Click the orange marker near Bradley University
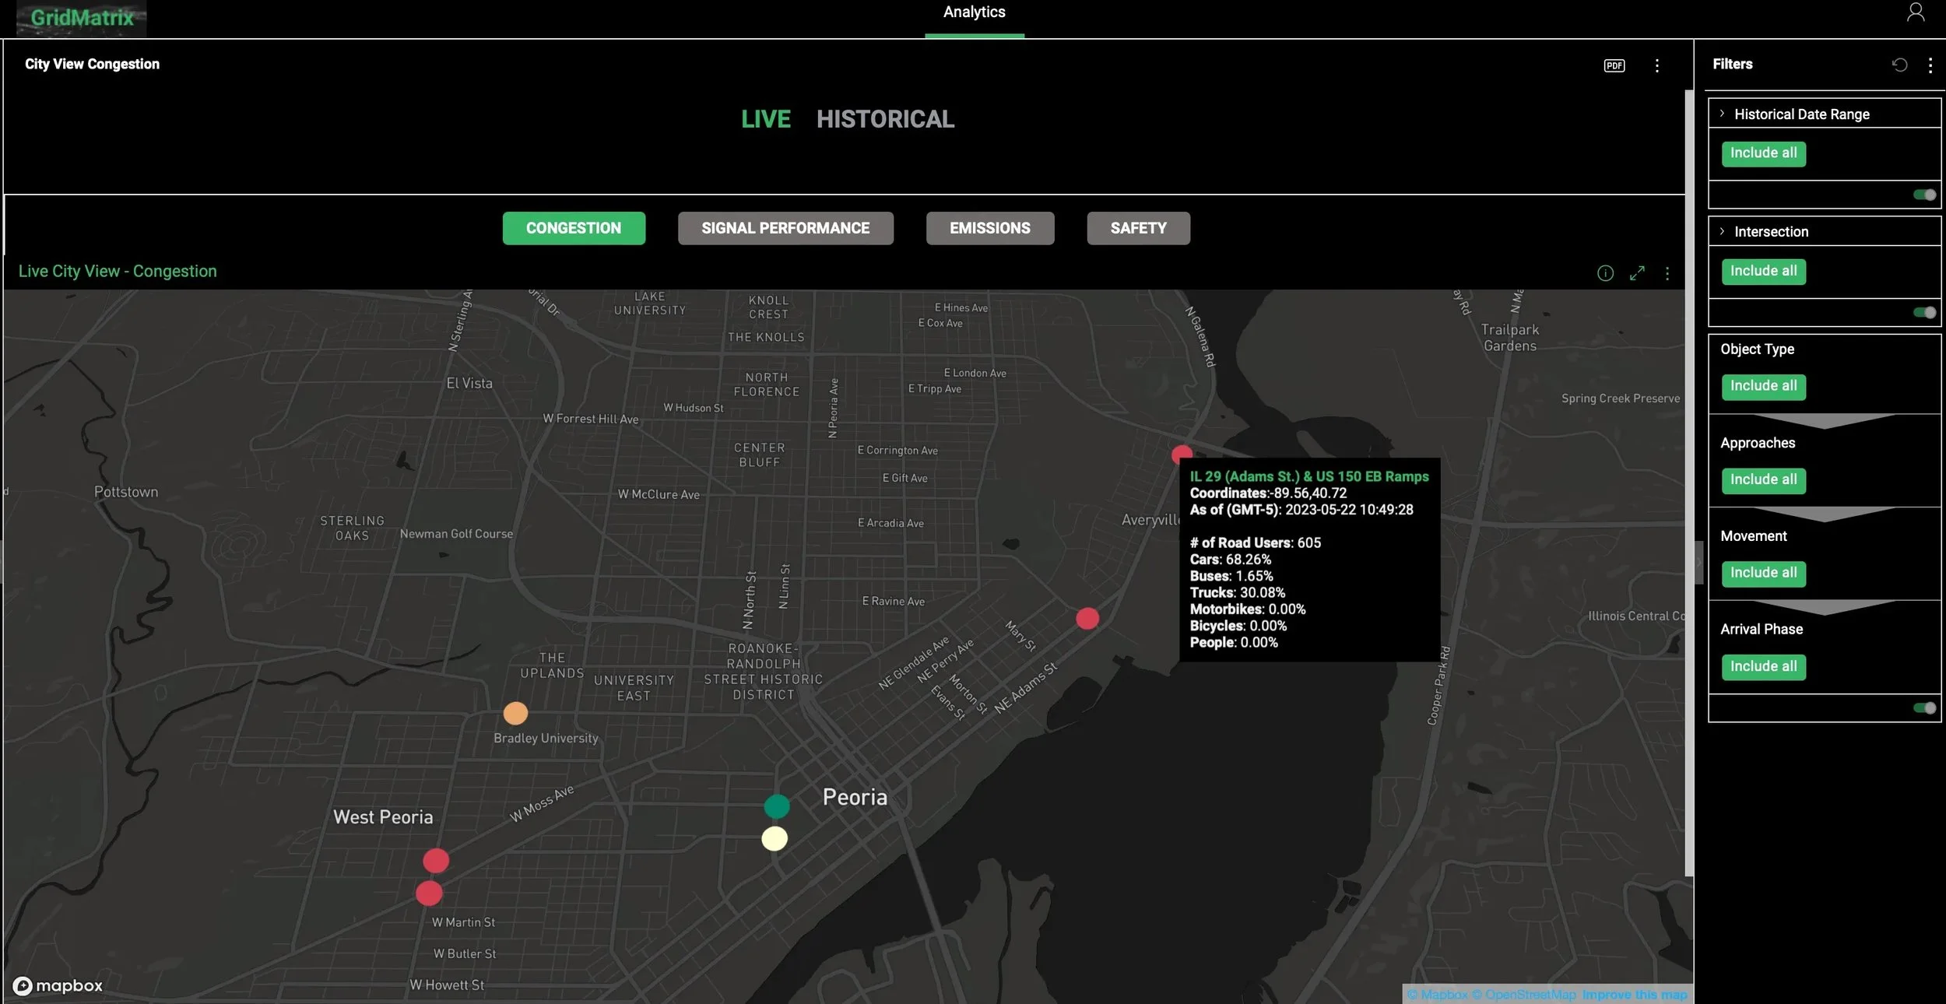This screenshot has width=1946, height=1004. pos(515,713)
